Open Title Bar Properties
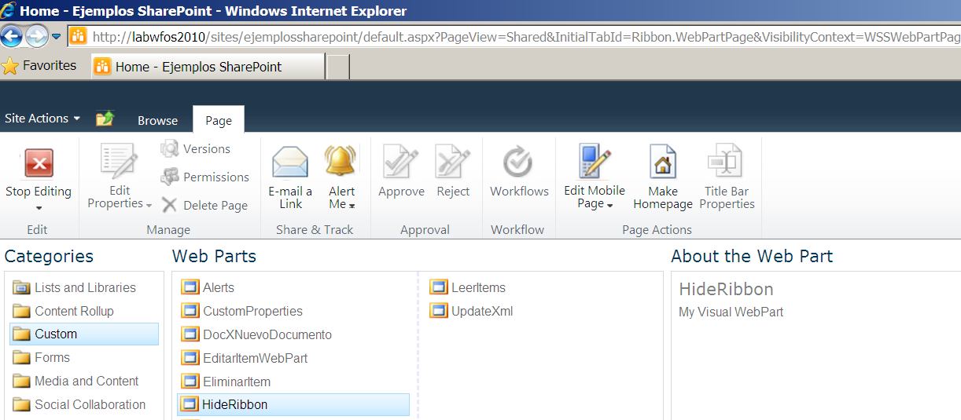The image size is (961, 420). pyautogui.click(x=727, y=177)
